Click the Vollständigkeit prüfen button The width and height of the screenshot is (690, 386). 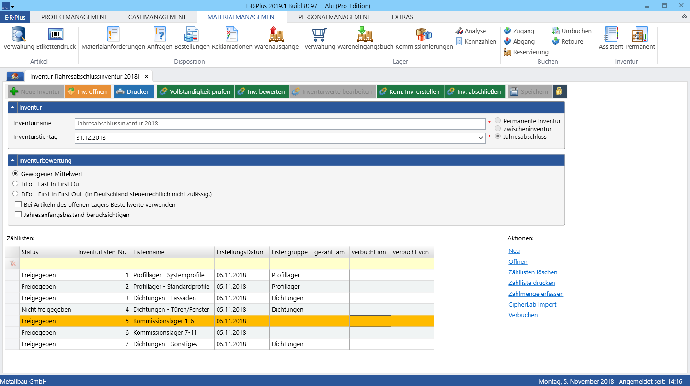pos(195,91)
